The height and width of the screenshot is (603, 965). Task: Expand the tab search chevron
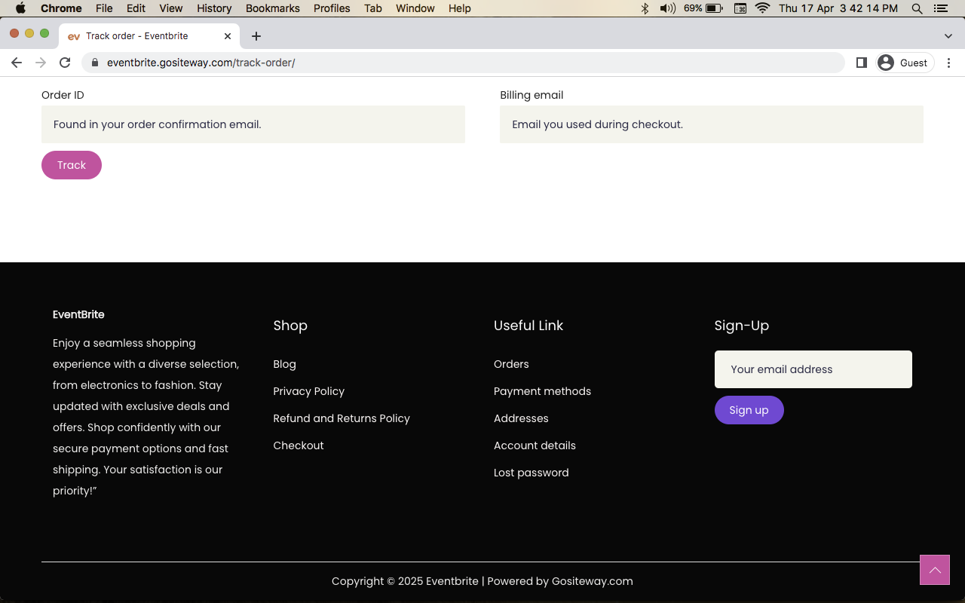coord(948,36)
